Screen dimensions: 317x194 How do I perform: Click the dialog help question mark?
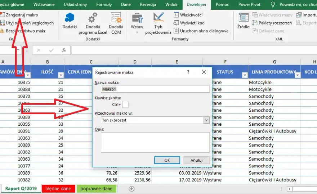point(188,72)
